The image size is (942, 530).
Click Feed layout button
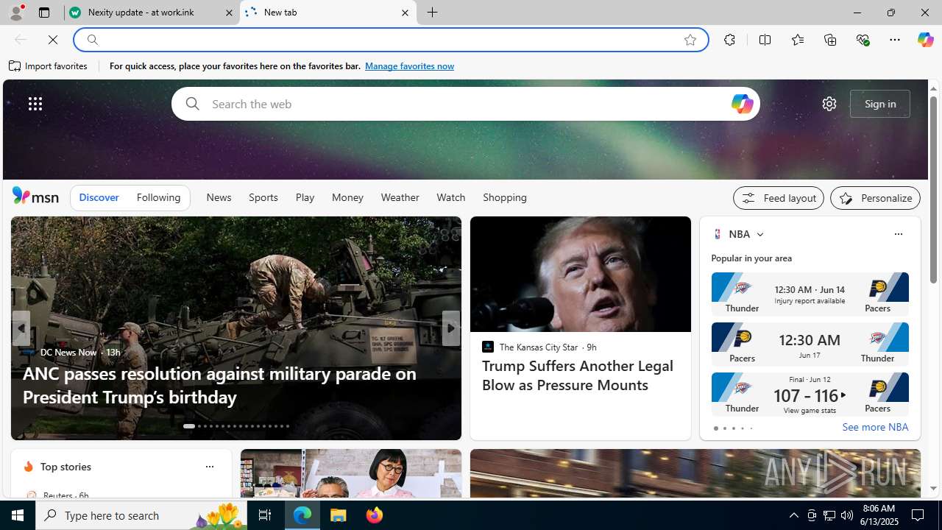779,198
